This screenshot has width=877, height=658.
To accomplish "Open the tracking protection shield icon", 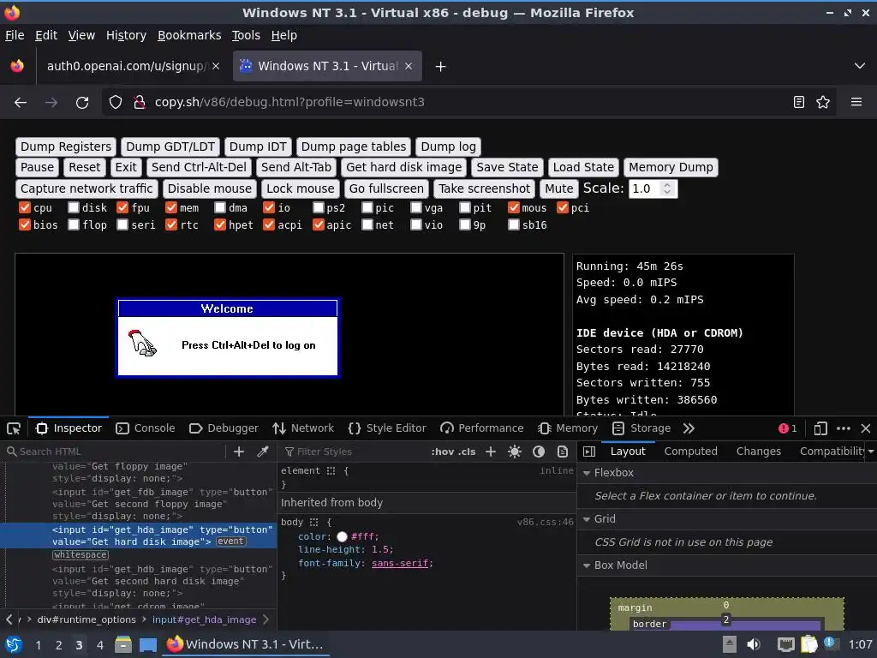I will pyautogui.click(x=116, y=103).
